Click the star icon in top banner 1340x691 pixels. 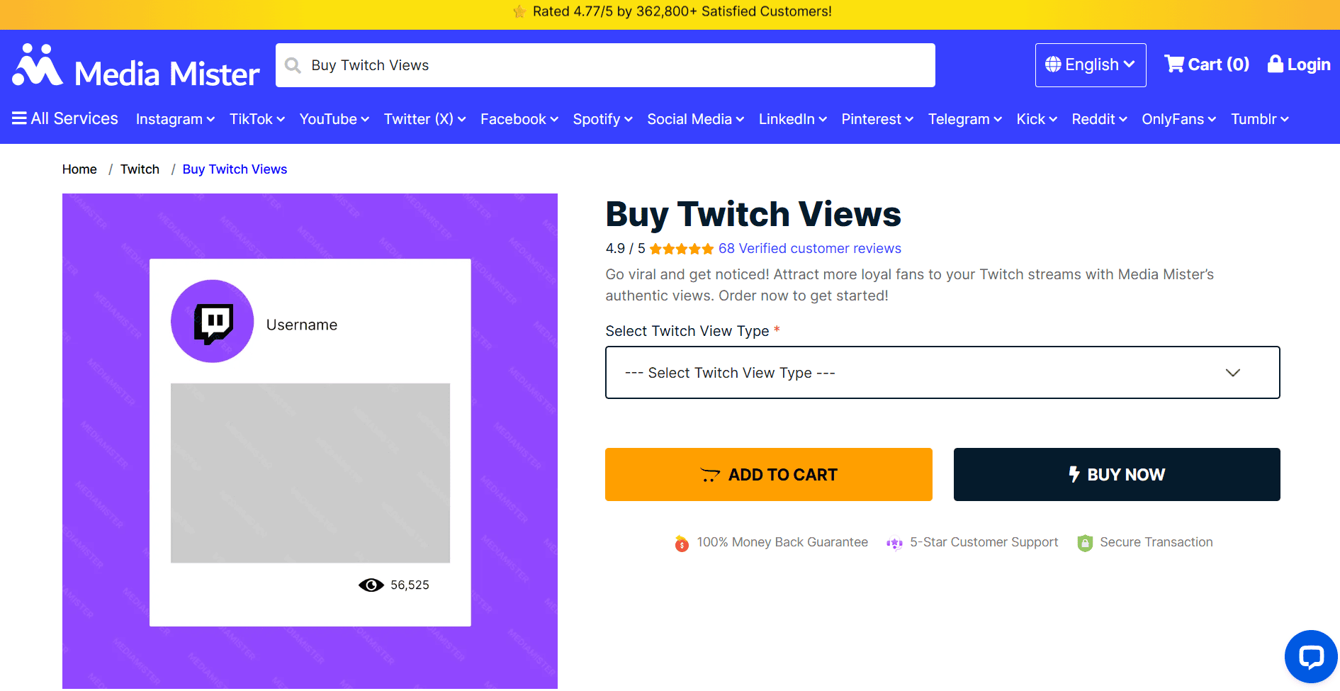[519, 11]
